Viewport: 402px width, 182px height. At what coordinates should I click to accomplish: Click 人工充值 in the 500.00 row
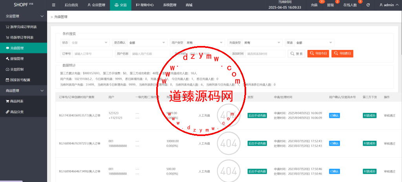(x=204, y=171)
